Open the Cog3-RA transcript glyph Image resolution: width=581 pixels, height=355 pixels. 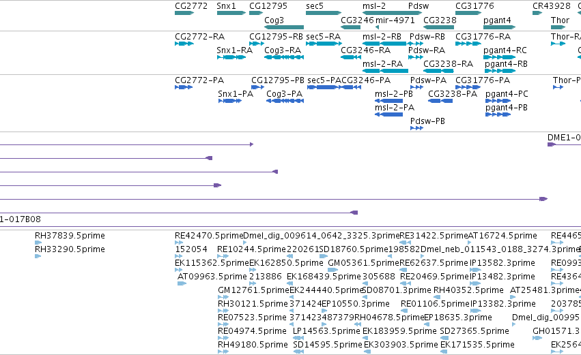click(x=284, y=57)
